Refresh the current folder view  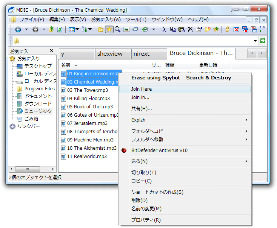point(60,29)
